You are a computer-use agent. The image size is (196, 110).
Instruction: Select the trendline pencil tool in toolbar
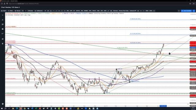(x=56, y=11)
